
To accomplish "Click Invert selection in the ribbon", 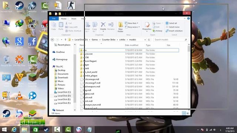I will coord(174,31).
